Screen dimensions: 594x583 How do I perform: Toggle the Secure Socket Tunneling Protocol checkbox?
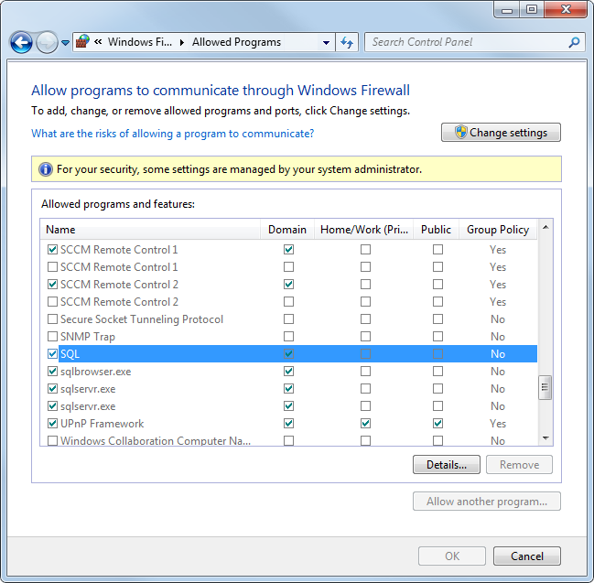pos(52,319)
